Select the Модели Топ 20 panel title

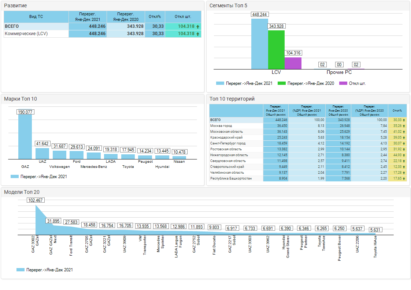(x=22, y=192)
